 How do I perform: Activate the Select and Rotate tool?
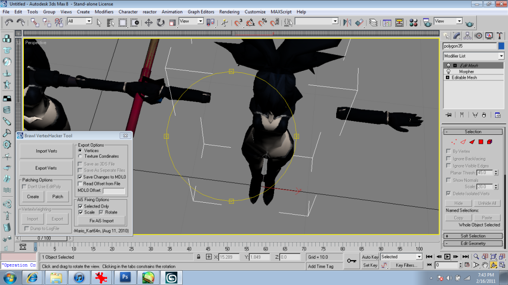coord(160,22)
